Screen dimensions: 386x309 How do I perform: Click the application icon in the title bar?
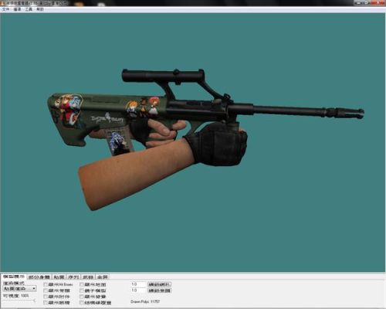tap(3, 3)
